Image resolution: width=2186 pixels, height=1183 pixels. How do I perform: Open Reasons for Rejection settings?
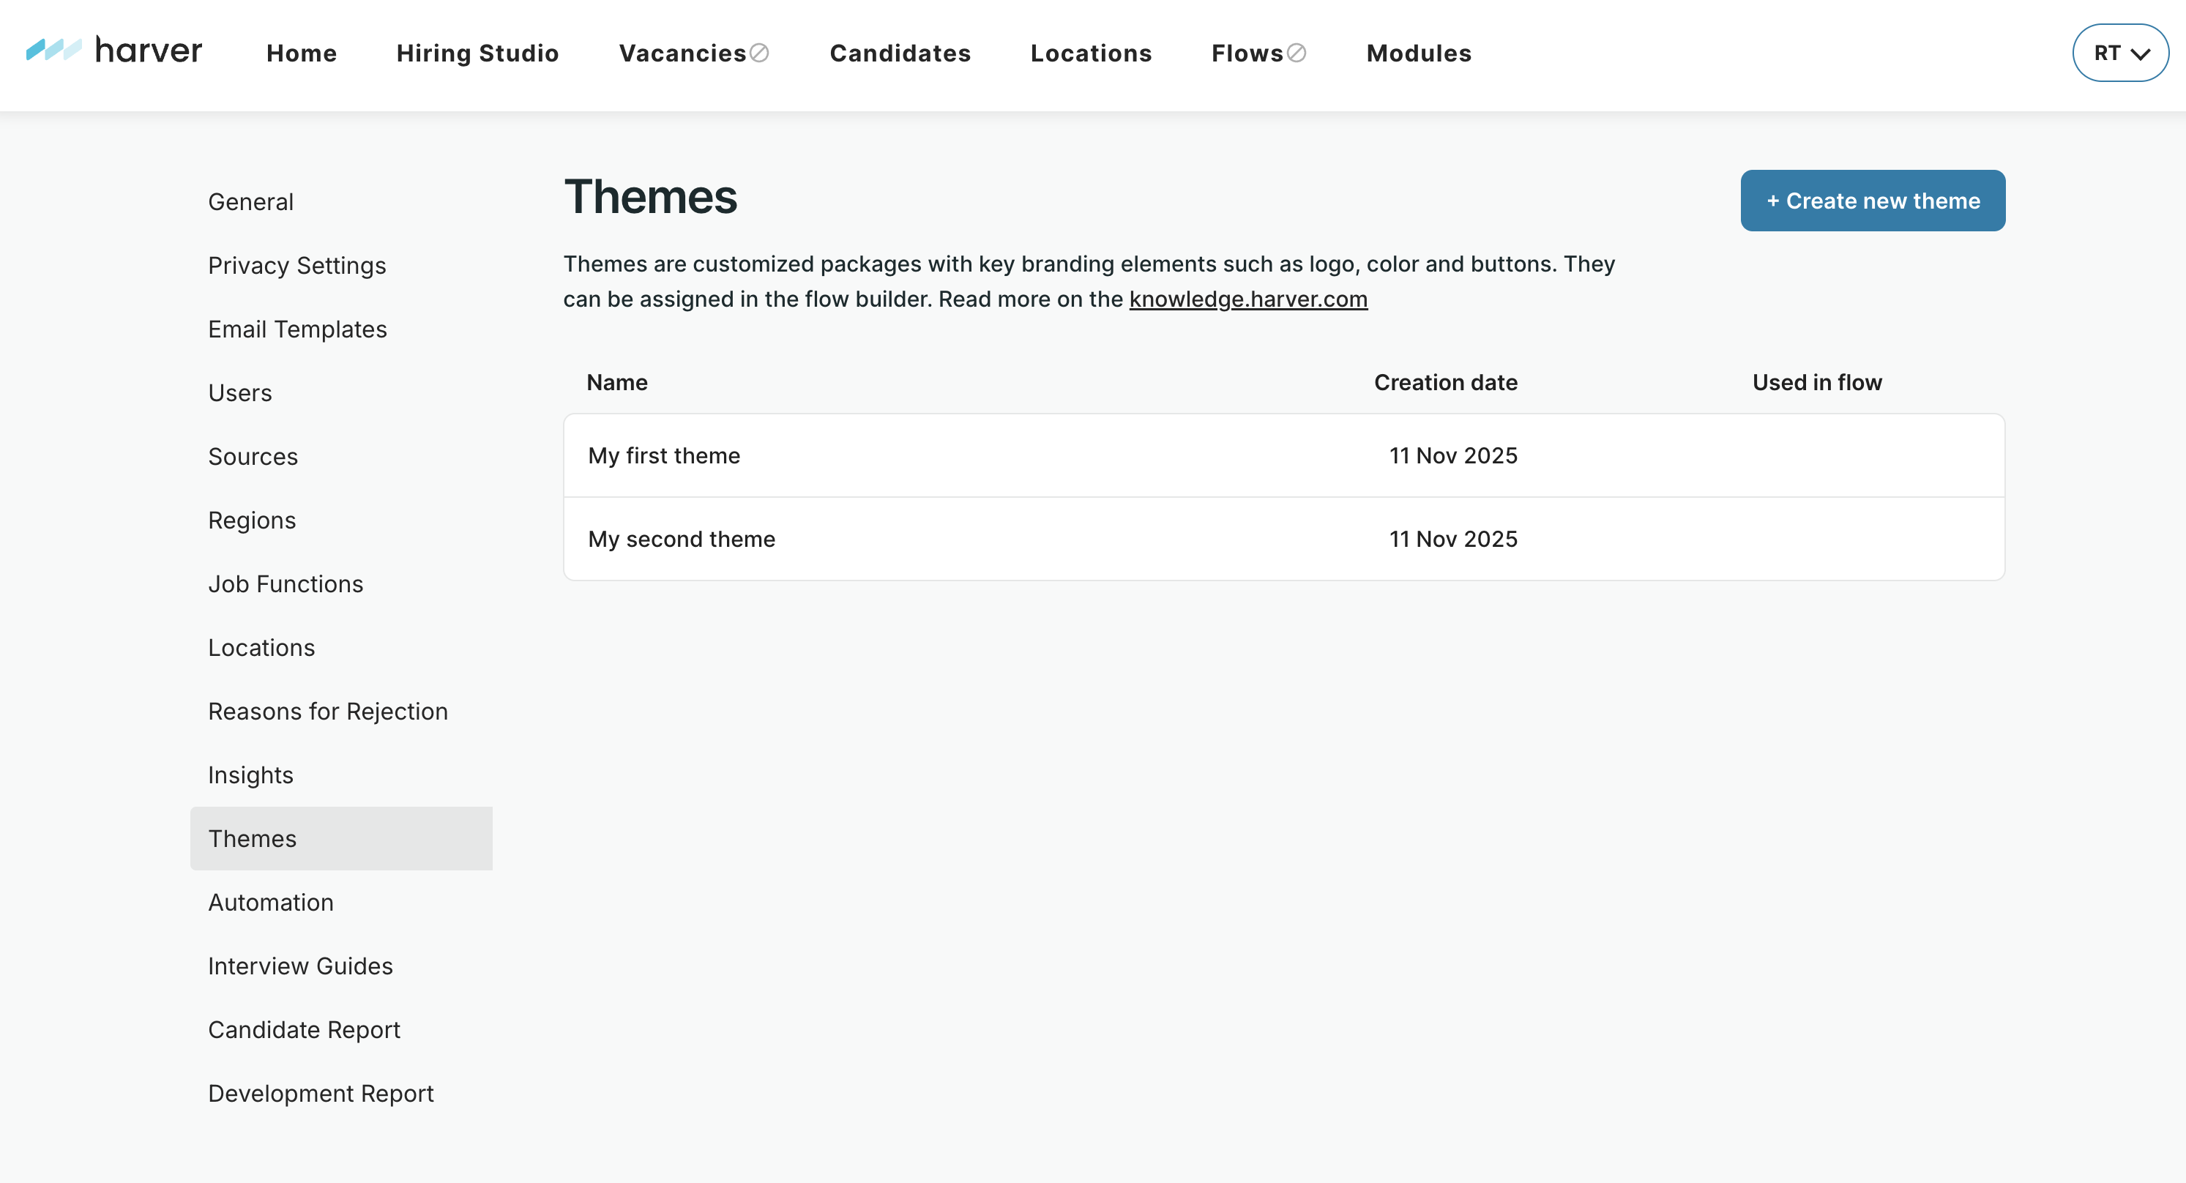click(x=327, y=711)
